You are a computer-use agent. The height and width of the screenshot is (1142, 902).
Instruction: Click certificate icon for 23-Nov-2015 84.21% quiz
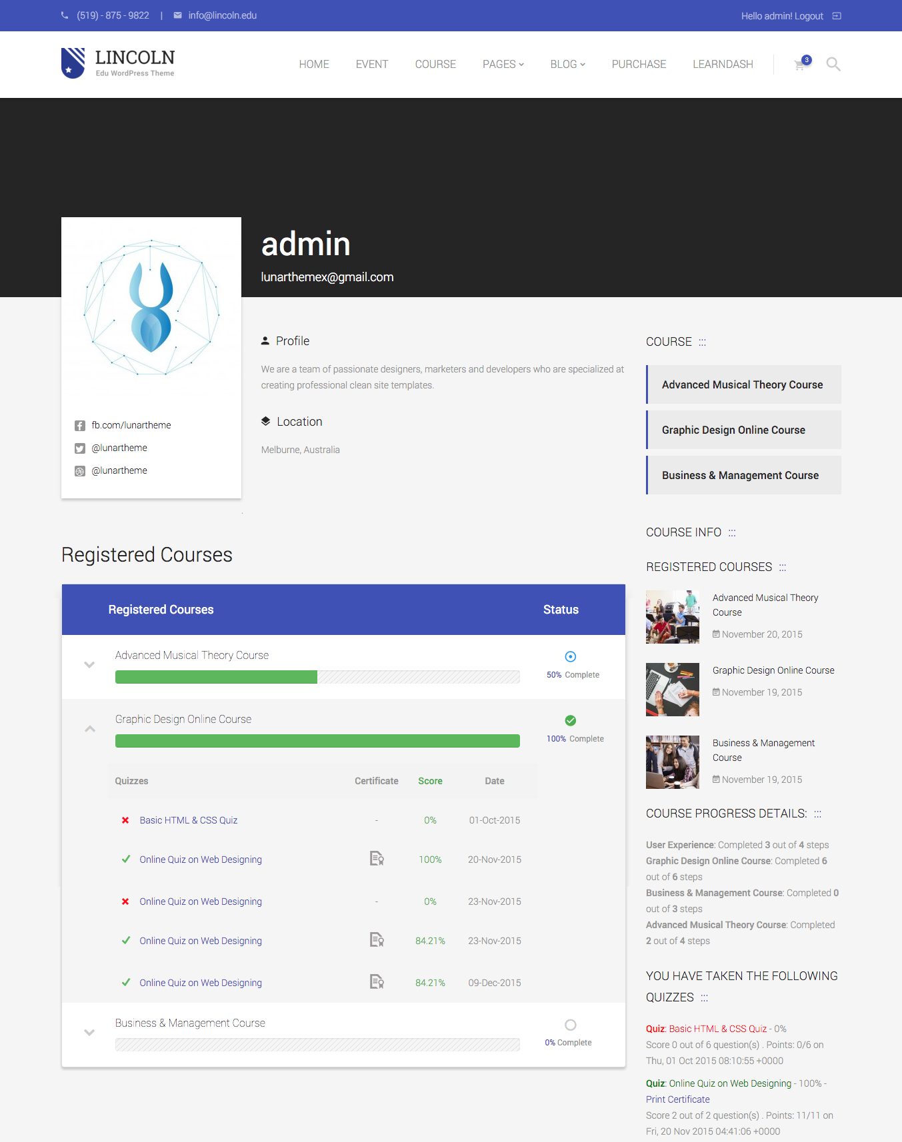pos(377,939)
